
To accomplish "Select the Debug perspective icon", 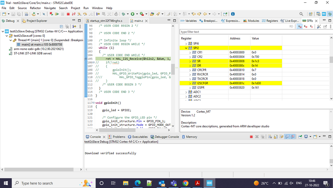I will point(330,14).
